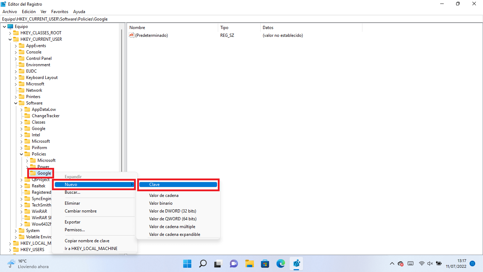
Task: Choose Clave from the Nuevo submenu
Action: 178,185
